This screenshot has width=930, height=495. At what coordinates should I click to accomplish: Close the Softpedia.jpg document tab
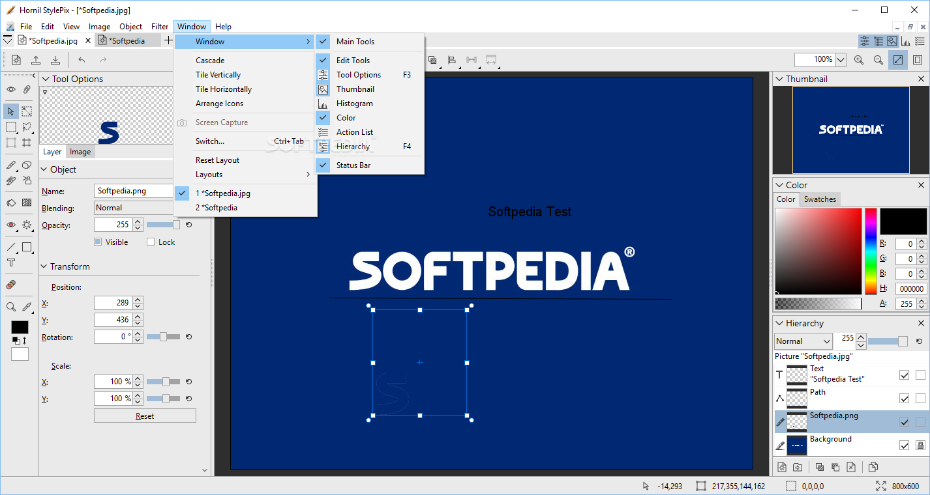click(87, 40)
